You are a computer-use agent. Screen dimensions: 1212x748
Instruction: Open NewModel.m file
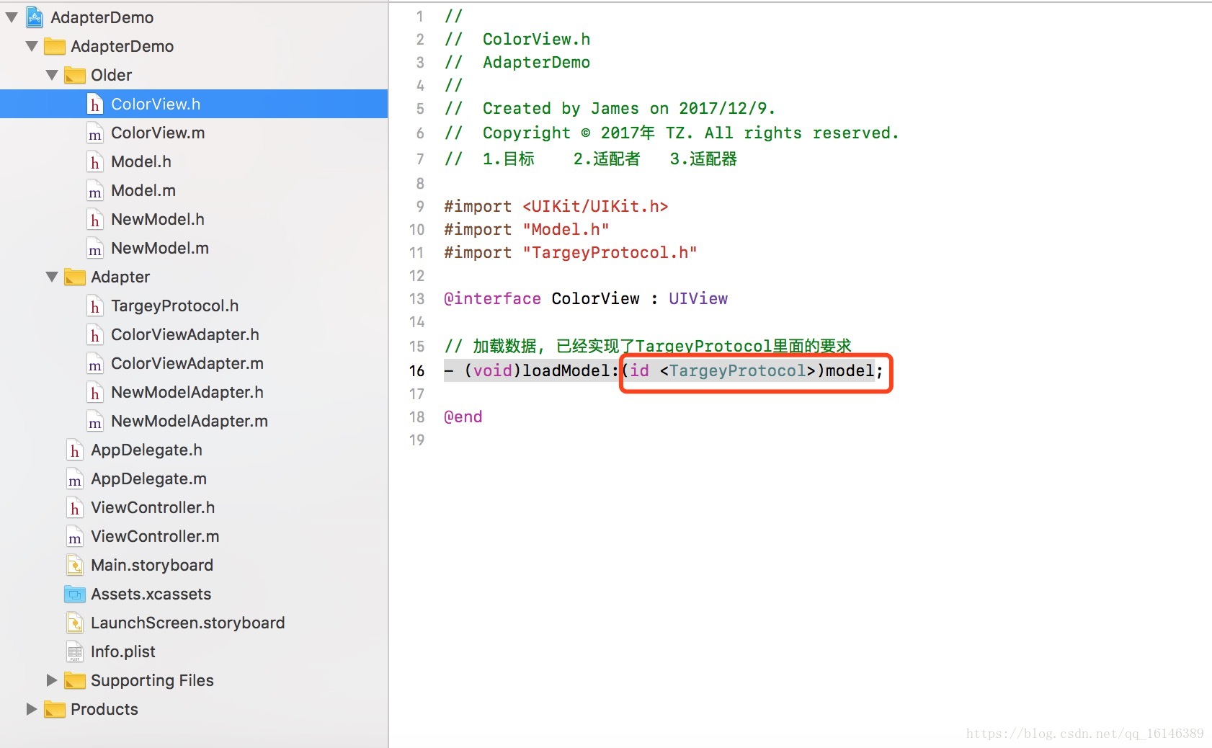click(x=160, y=248)
